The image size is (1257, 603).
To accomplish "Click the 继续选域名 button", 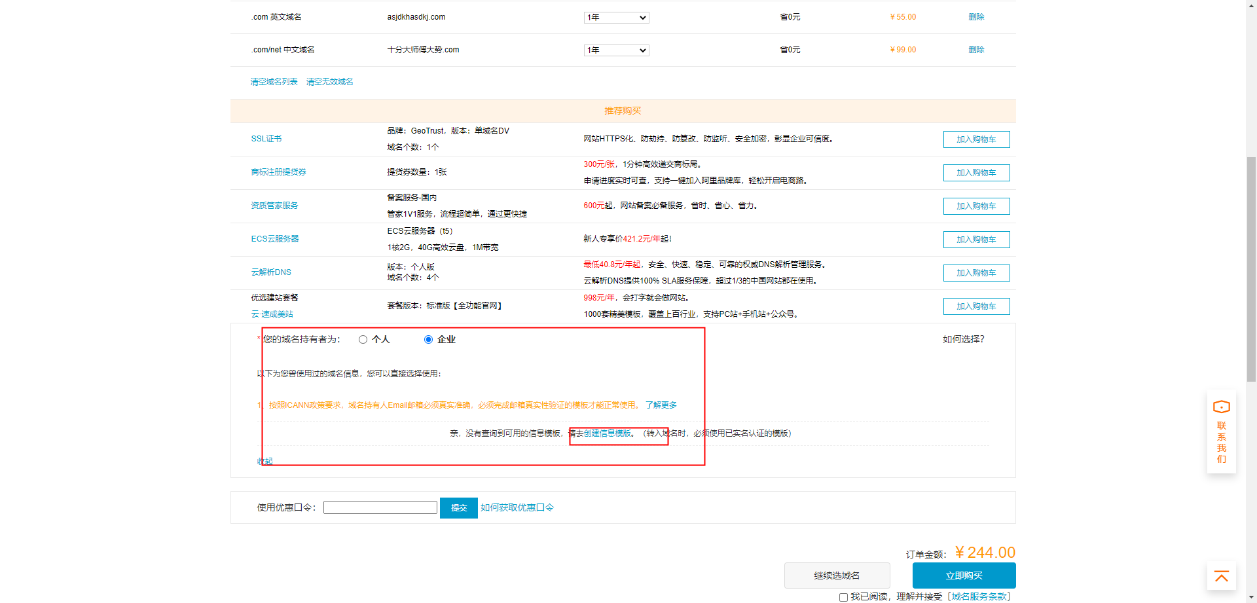I will [x=837, y=575].
